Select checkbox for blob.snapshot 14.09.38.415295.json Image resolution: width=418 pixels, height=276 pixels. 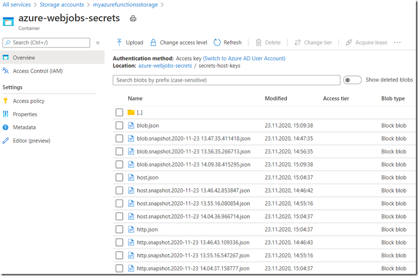pyautogui.click(x=119, y=164)
